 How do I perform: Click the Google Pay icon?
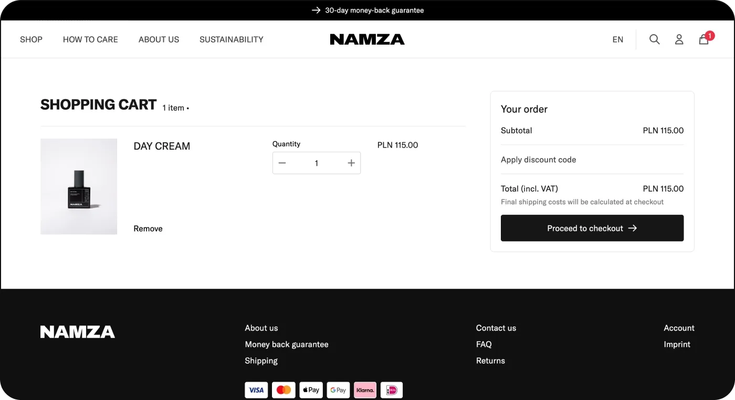[x=338, y=390]
